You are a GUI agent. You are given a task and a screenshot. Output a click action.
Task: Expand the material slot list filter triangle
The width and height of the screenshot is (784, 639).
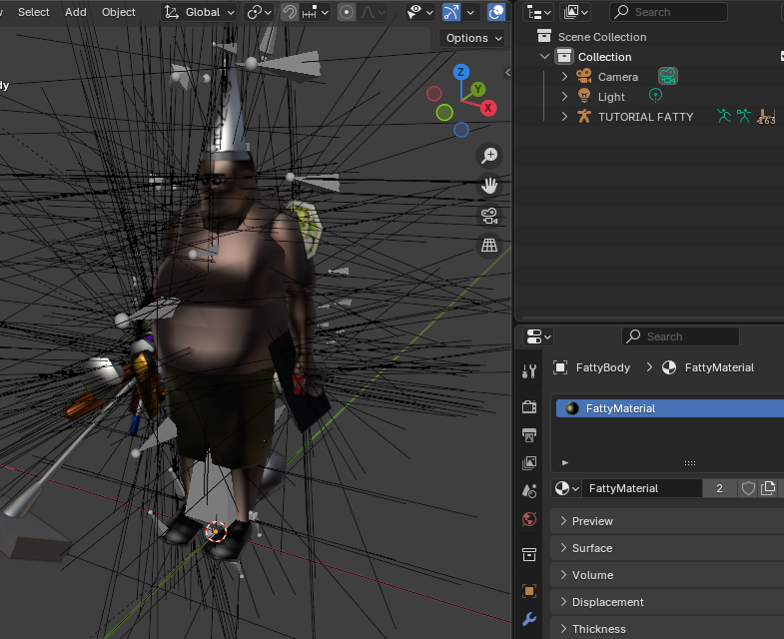[565, 462]
